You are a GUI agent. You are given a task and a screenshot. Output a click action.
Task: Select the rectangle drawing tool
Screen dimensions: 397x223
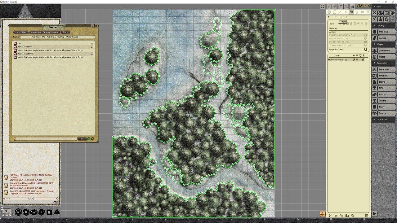[x=340, y=17]
